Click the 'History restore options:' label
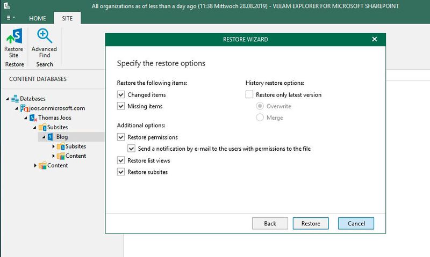Screen dimensions: 430x257 point(275,83)
